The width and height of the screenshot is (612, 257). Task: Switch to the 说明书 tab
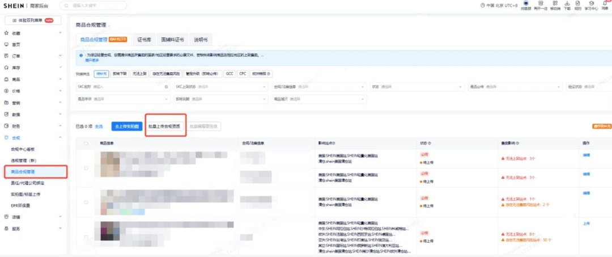point(201,40)
